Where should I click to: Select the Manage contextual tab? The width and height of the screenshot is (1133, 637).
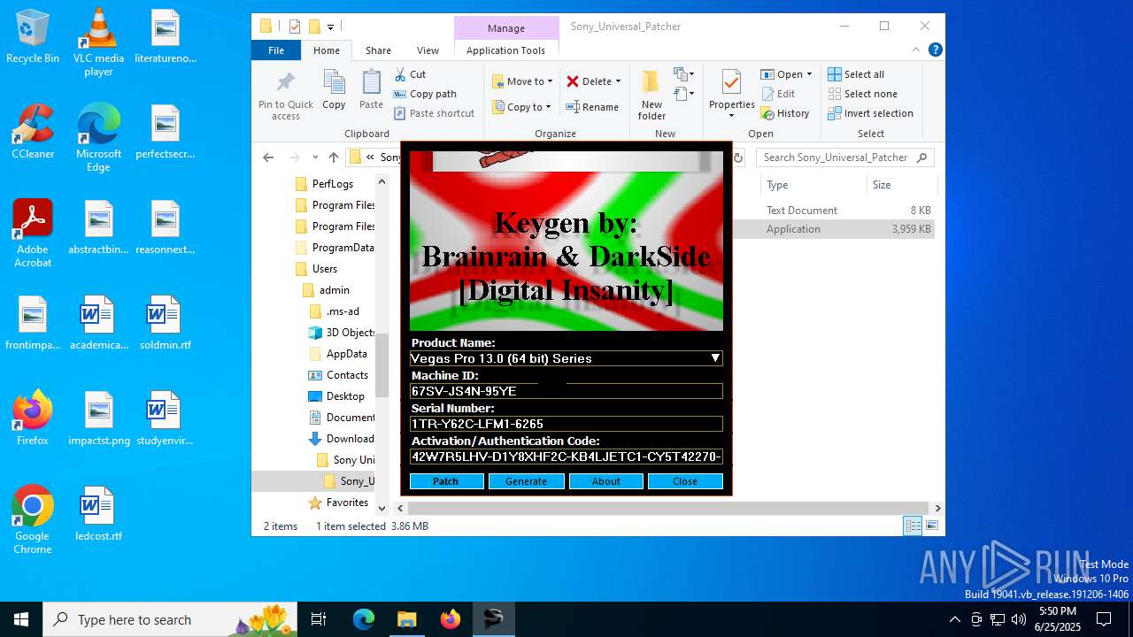[506, 28]
